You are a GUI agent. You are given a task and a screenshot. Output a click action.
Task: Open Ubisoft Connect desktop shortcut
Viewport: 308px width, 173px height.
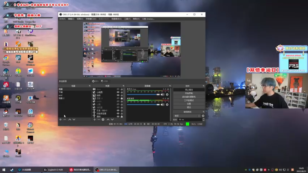30,128
